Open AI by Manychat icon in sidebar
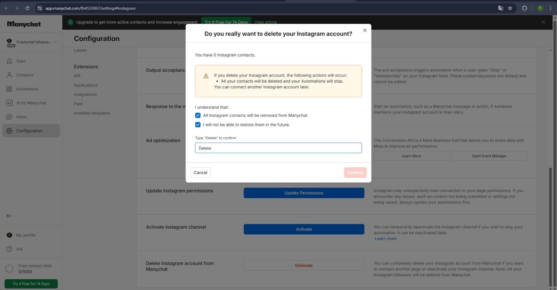This screenshot has width=557, height=290. coord(9,103)
